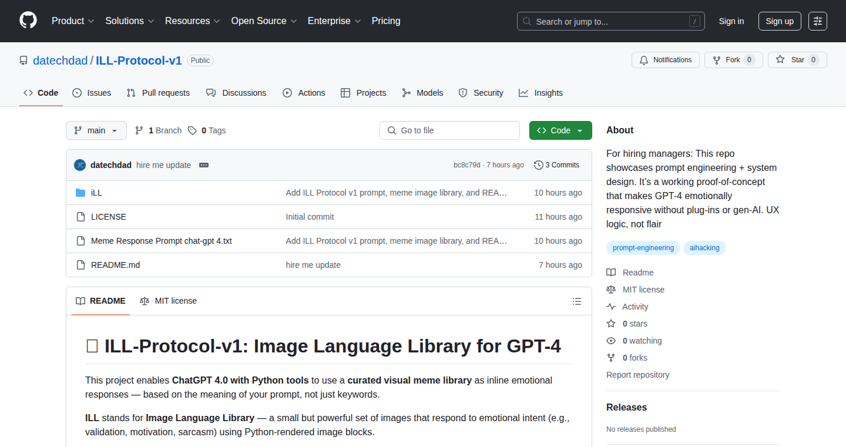846x447 pixels.
Task: Open the green Code dropdown button
Action: click(x=560, y=130)
